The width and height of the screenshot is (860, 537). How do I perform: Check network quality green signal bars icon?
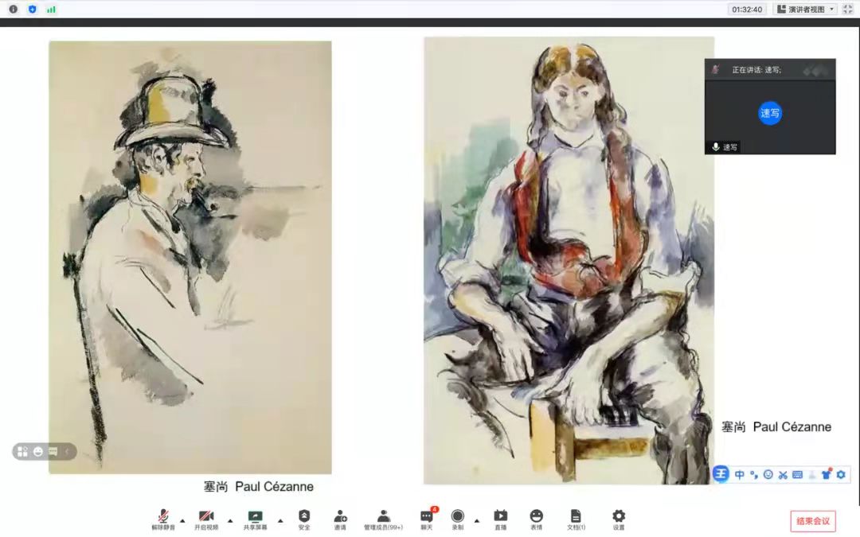pyautogui.click(x=51, y=10)
